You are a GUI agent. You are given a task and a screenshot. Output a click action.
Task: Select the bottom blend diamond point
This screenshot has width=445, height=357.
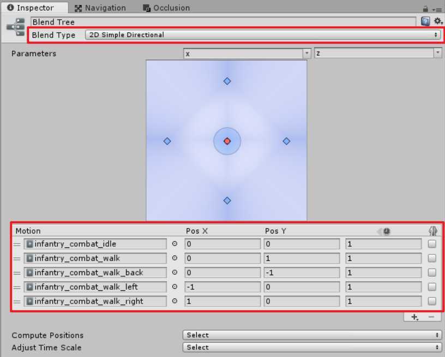pyautogui.click(x=227, y=201)
